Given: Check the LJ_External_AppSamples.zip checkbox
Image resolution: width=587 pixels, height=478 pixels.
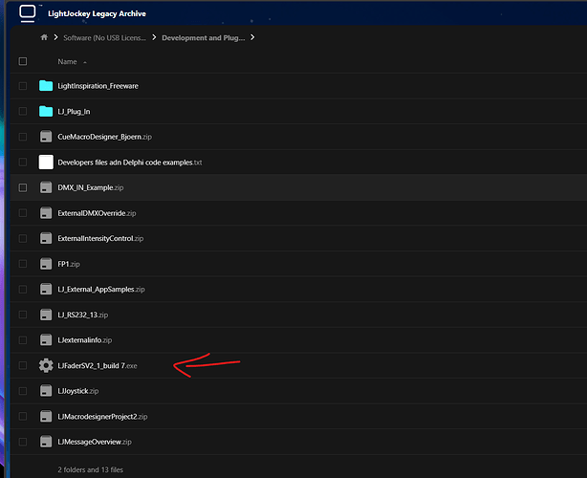Looking at the screenshot, I should click(23, 290).
